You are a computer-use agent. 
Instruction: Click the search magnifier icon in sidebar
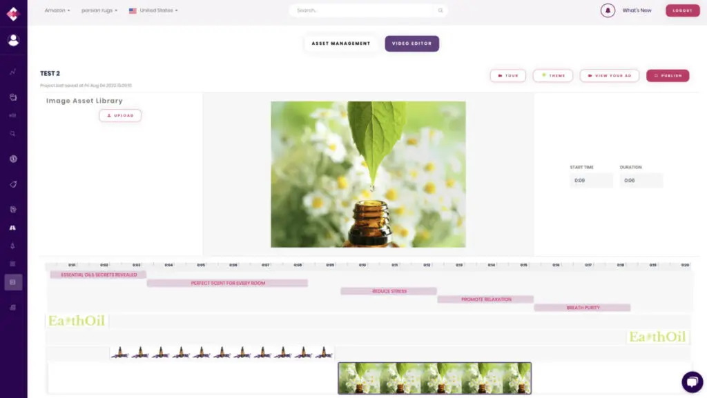[x=13, y=134]
